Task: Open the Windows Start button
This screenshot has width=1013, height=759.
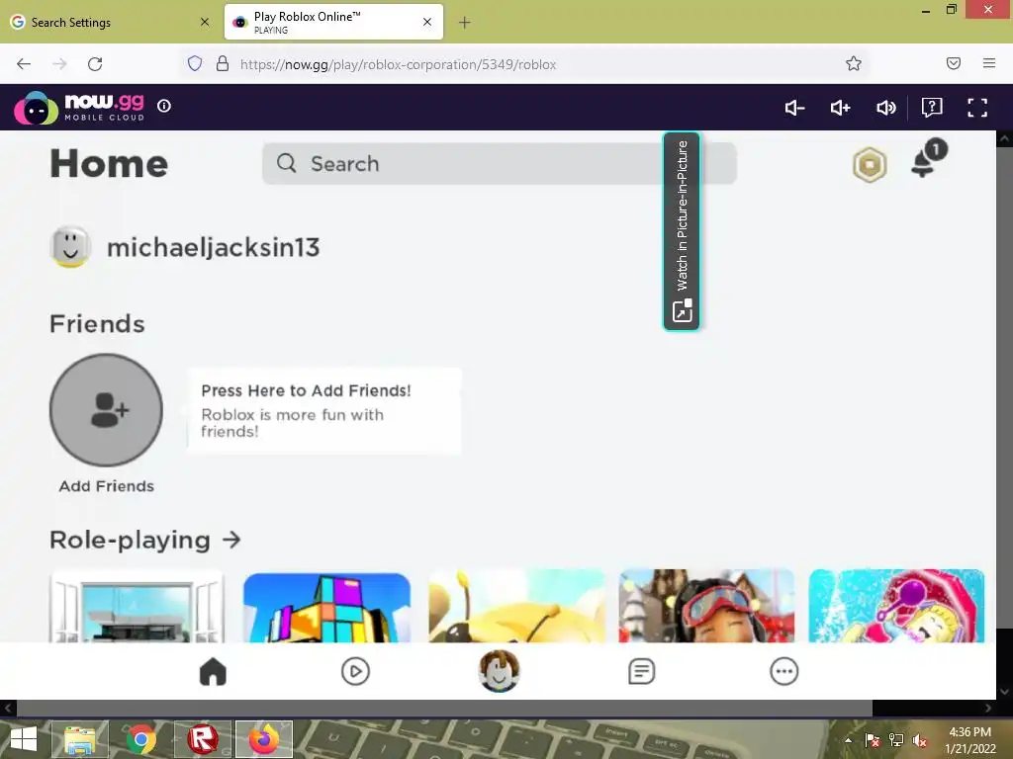Action: pos(24,739)
